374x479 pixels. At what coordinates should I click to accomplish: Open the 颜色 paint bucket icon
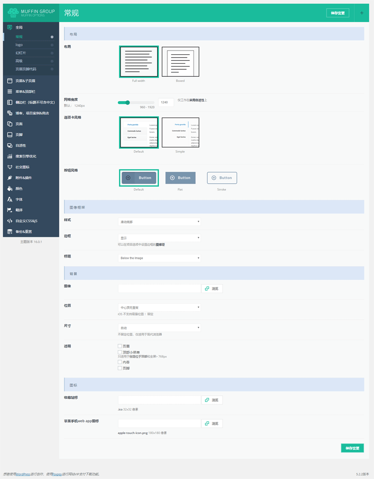9,189
